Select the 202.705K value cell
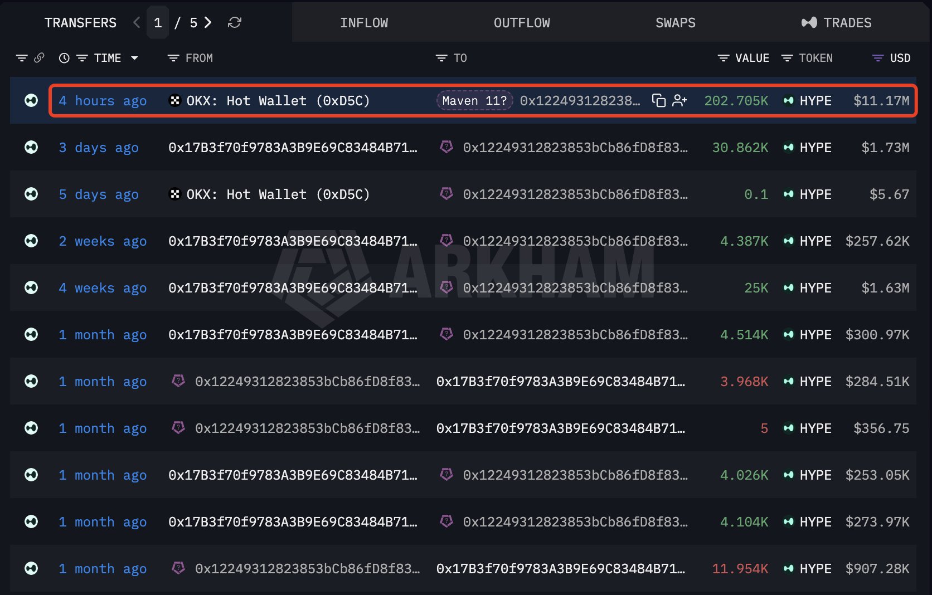The image size is (932, 595). [x=736, y=101]
